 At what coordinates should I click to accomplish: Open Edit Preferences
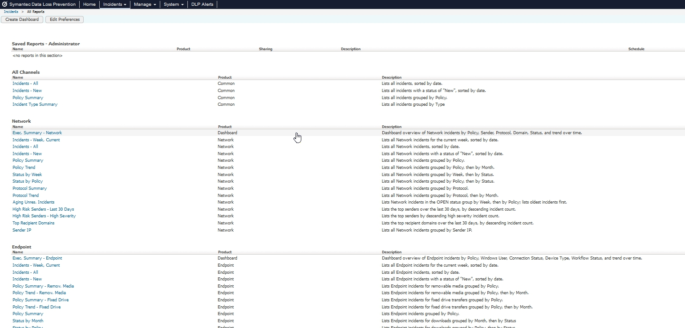[65, 20]
